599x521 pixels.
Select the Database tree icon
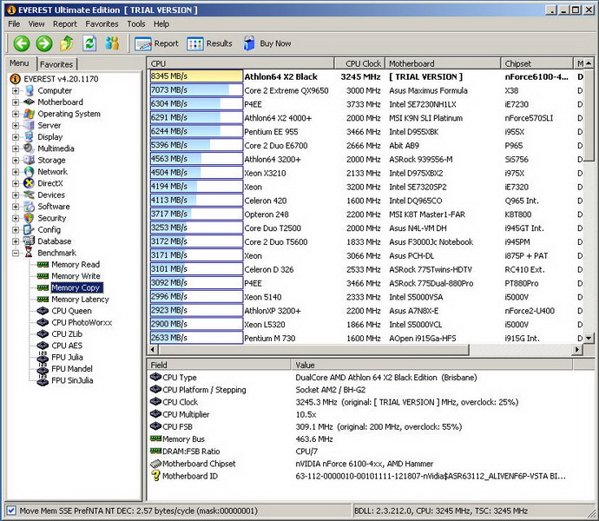click(x=29, y=241)
